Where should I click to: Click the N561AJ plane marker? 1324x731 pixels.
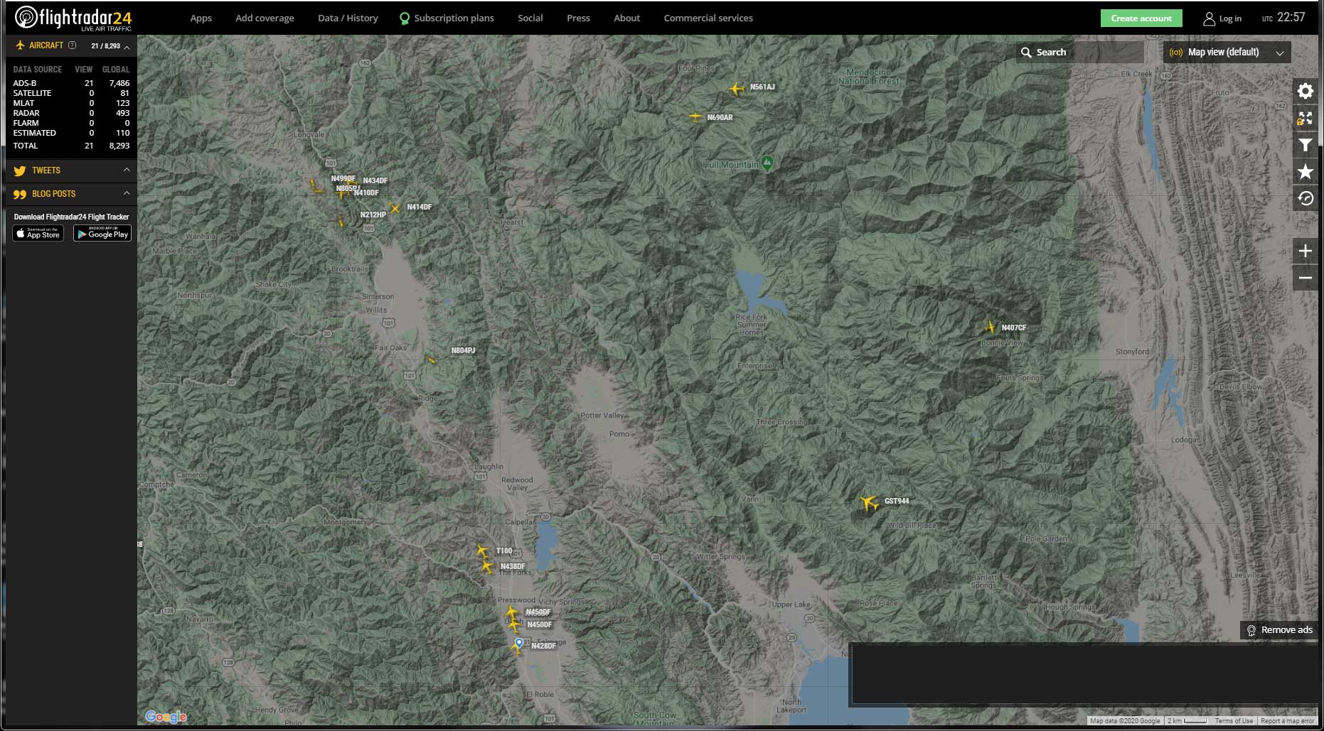[736, 89]
